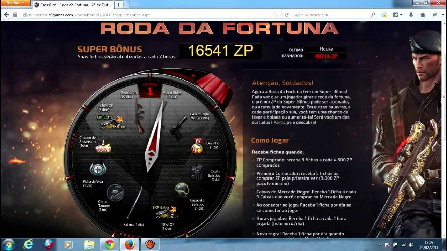Open the Windows Start button
Viewport: 447px width, 251px height.
click(x=8, y=244)
